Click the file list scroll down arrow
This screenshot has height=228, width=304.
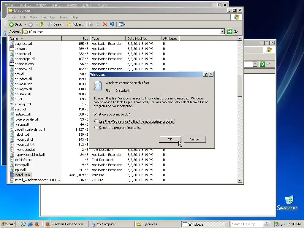tap(240, 180)
